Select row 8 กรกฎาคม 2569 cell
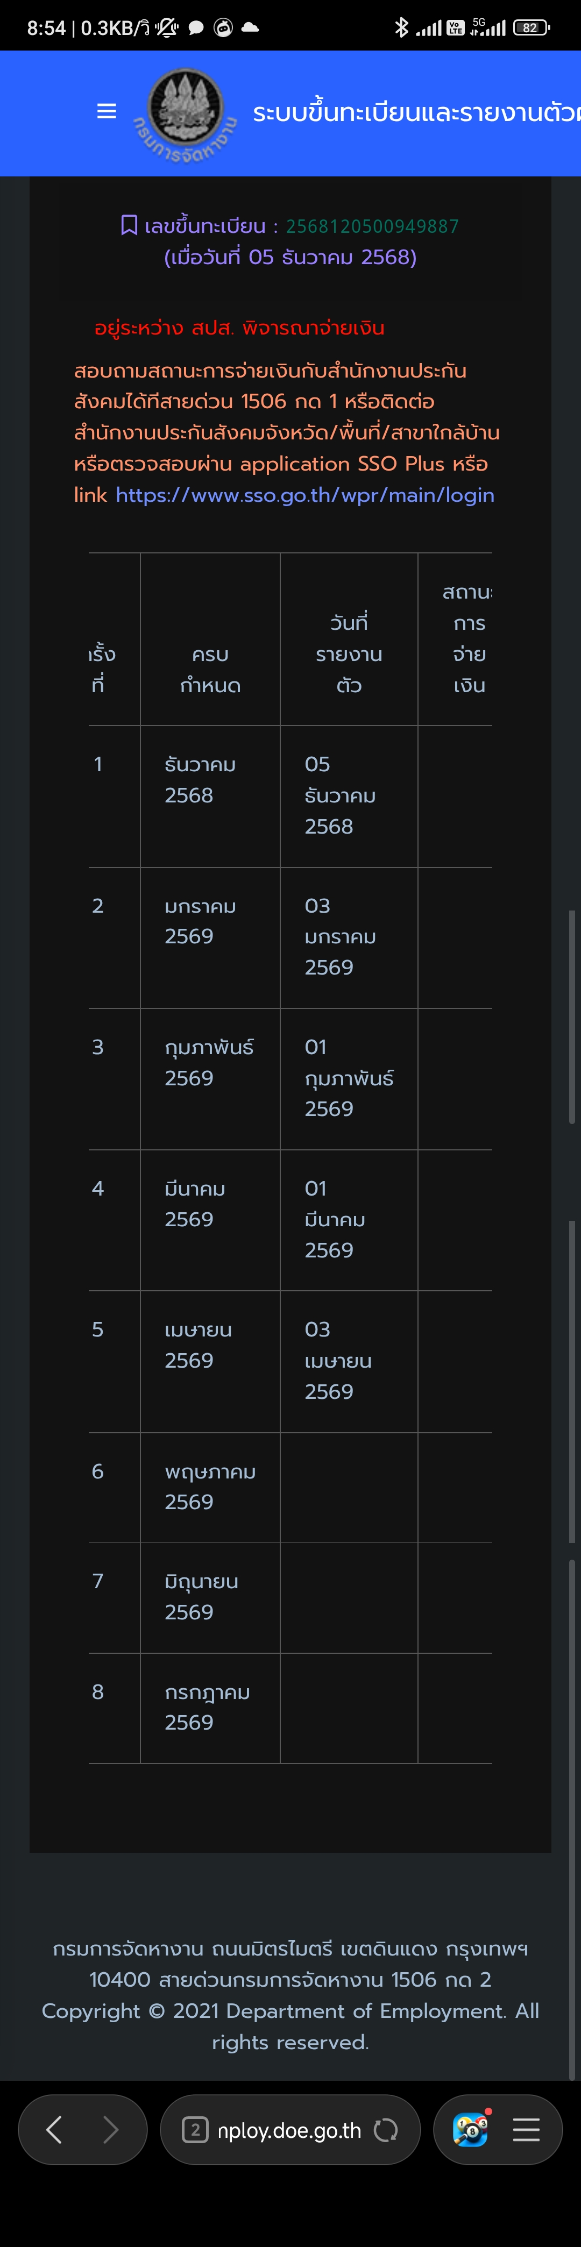 pyautogui.click(x=208, y=1707)
